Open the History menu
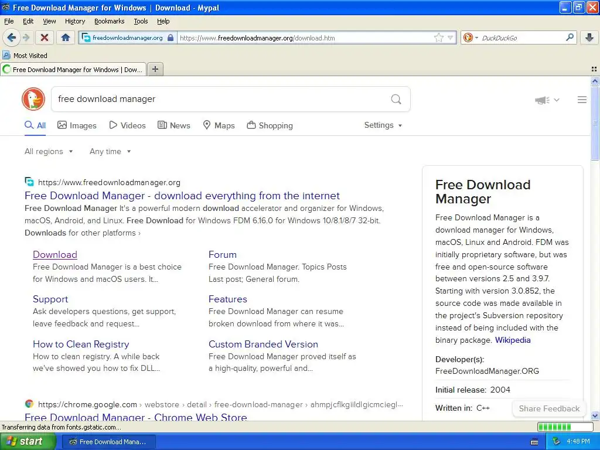The image size is (600, 450). click(x=74, y=22)
